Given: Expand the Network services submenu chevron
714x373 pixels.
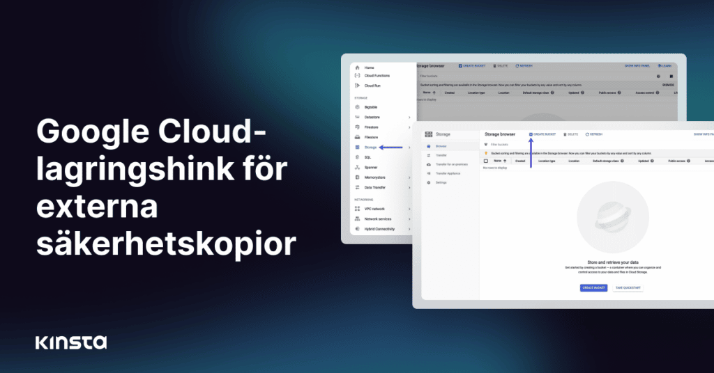Looking at the screenshot, I should click(x=409, y=219).
